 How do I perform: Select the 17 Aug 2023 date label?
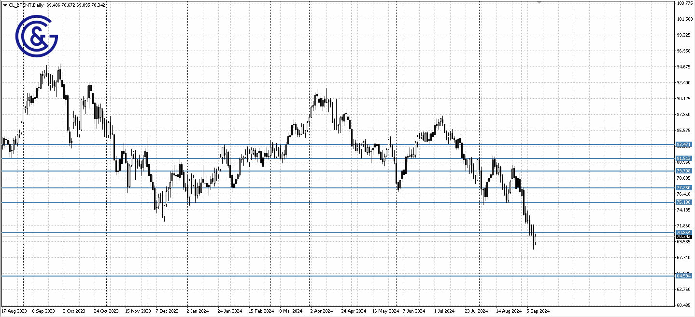pos(15,311)
